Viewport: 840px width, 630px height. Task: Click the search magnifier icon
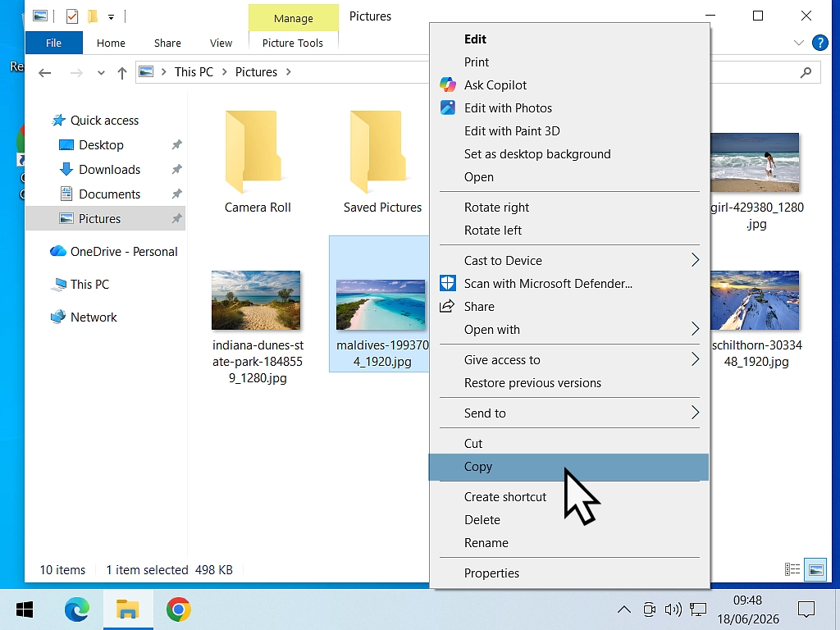[x=806, y=72]
